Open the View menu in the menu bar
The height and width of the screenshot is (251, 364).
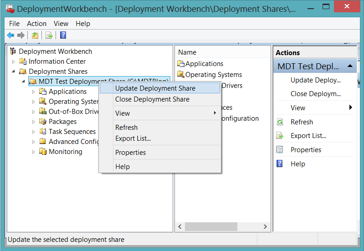(61, 23)
